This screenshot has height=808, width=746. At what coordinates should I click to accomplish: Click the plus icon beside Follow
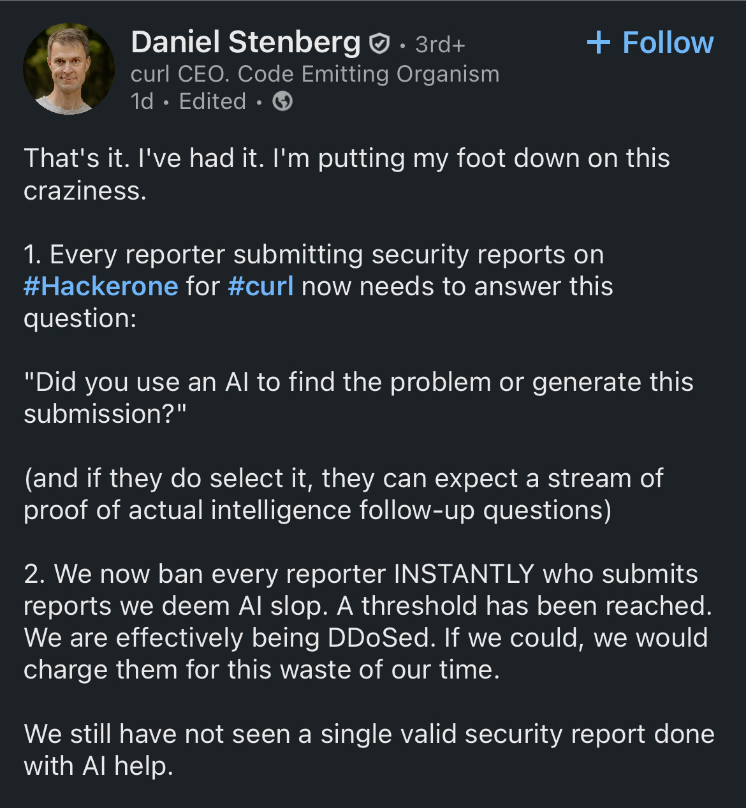[598, 43]
